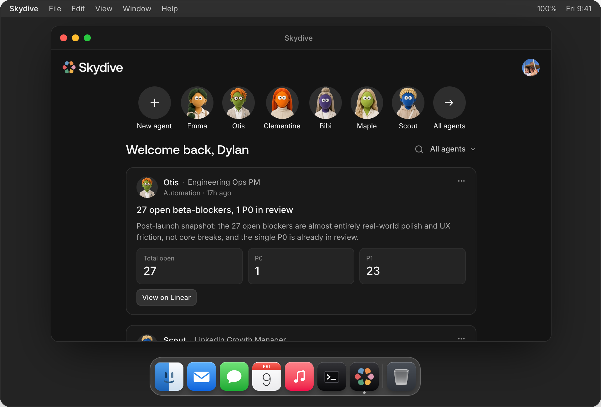
Task: Open the File menu
Action: 55,9
